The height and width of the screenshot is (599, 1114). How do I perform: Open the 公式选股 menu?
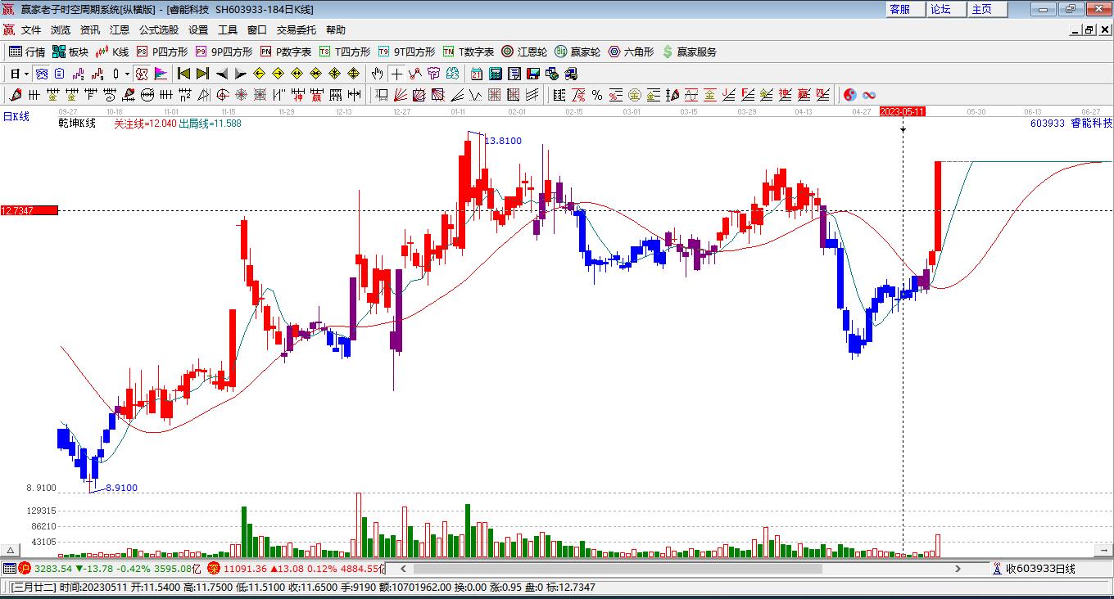pyautogui.click(x=159, y=30)
